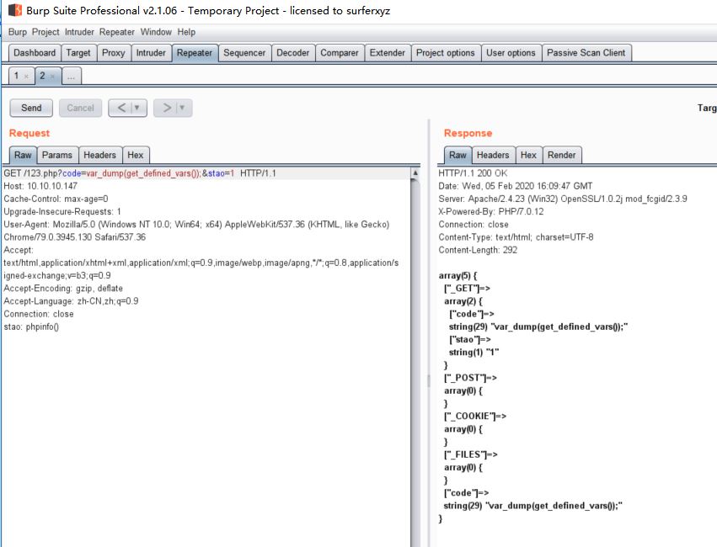
Task: Add a new repeater tab with ...
Action: [71, 77]
